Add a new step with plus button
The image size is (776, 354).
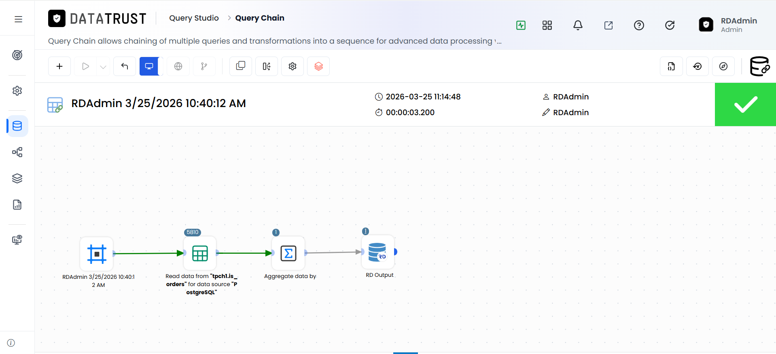pos(59,66)
